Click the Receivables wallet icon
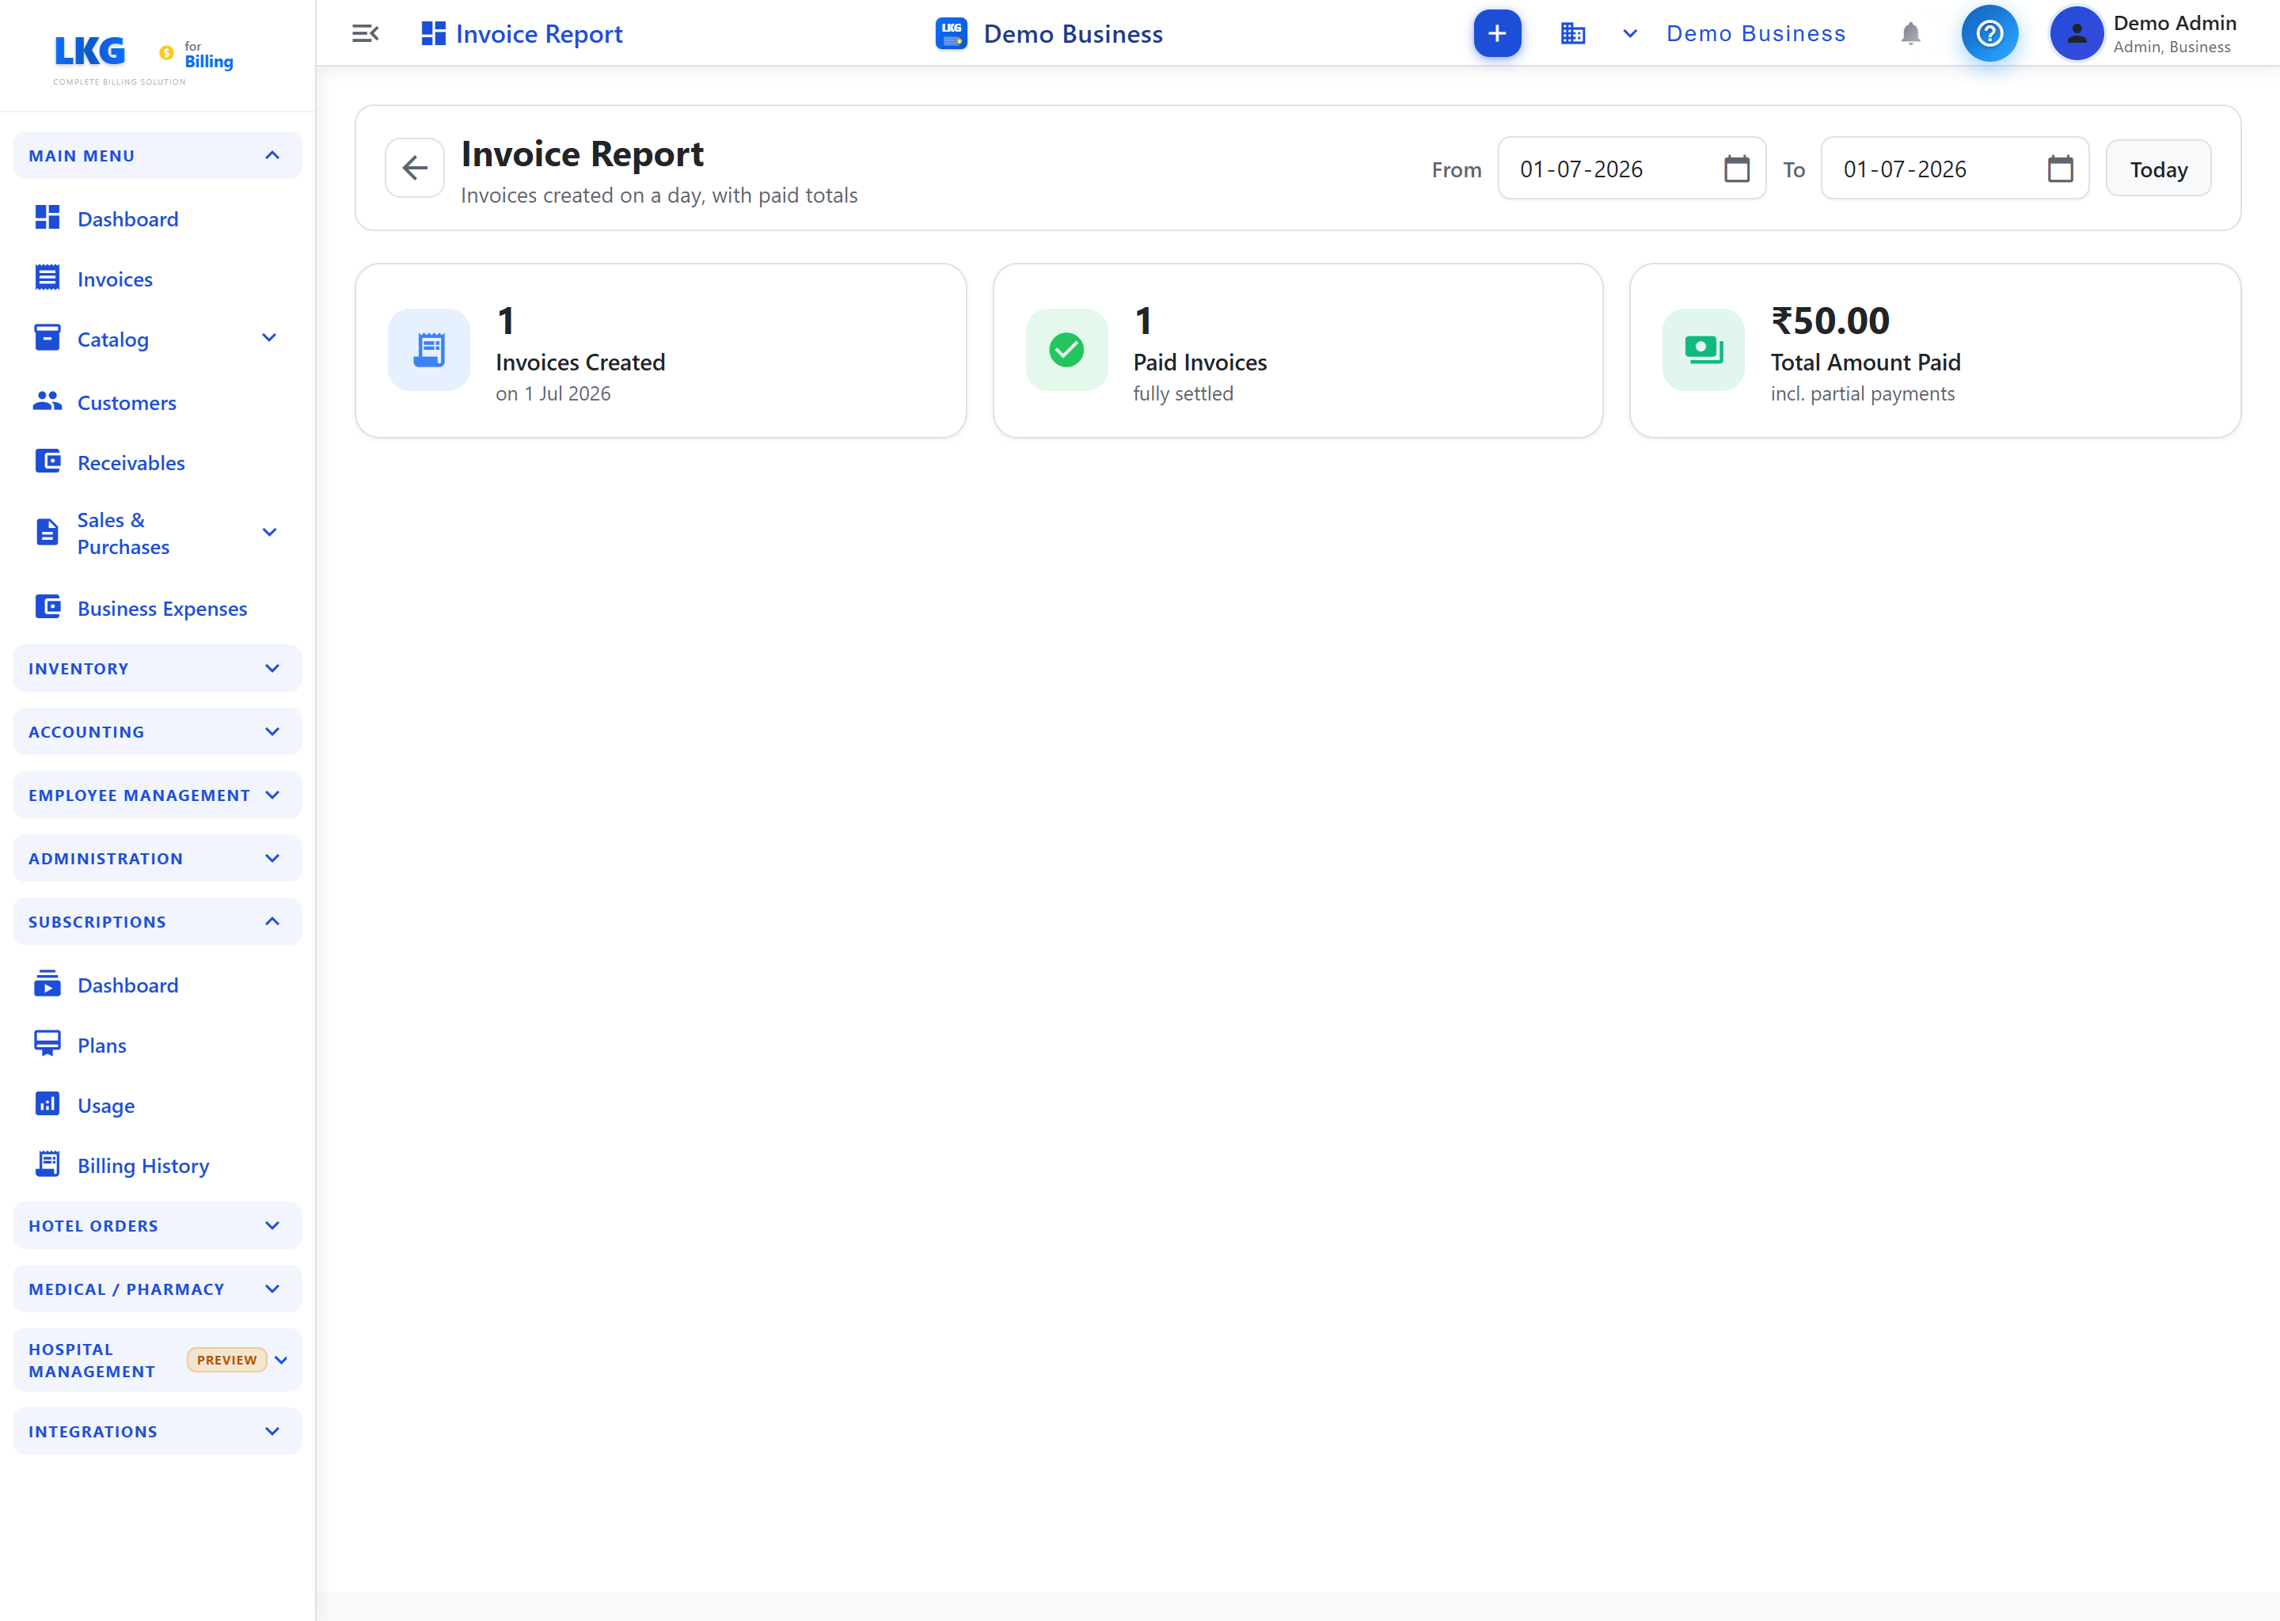The image size is (2280, 1621). (47, 461)
